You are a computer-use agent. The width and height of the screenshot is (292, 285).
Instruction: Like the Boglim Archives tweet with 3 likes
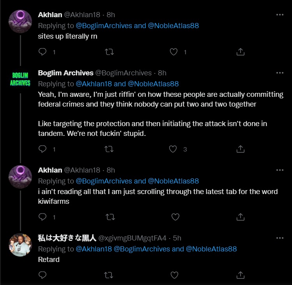173,149
